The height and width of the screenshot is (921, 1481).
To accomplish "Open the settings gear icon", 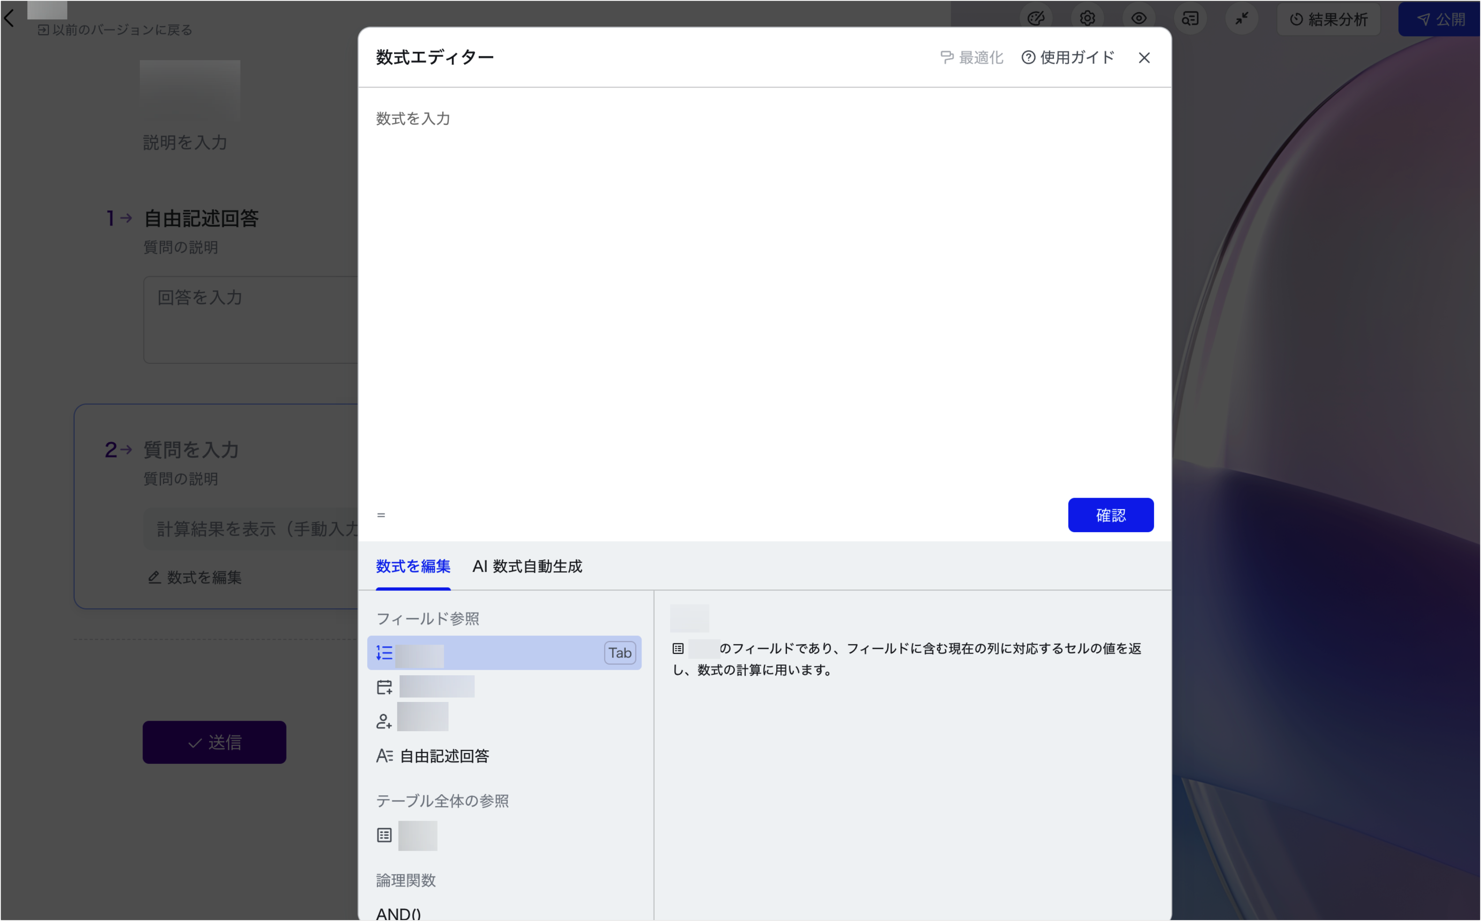I will tap(1087, 18).
